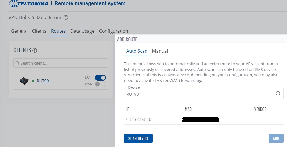287x147 pixels.
Task: Go to VPN Hubs breadcrumb
Action: (x=19, y=18)
